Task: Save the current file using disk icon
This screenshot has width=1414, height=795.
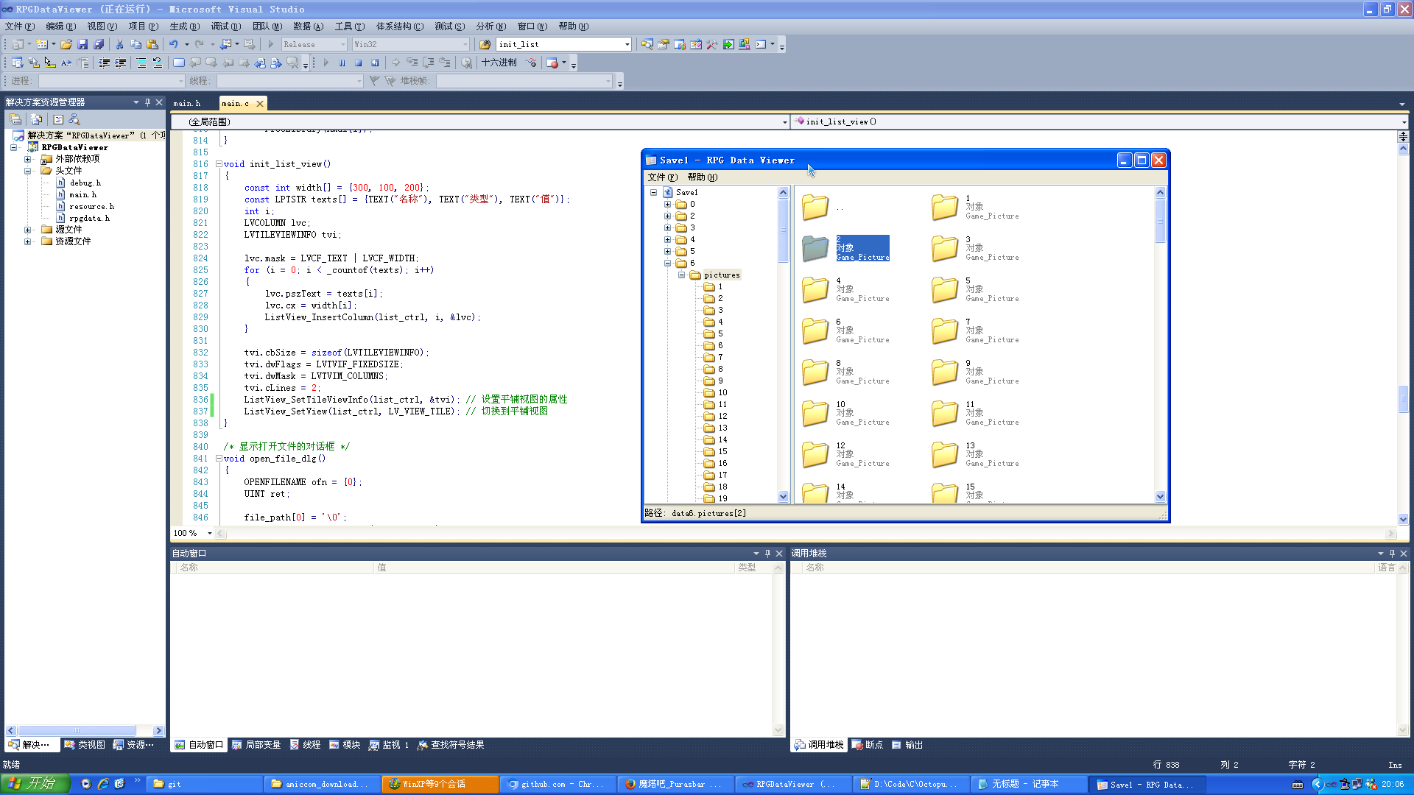Action: (82, 44)
